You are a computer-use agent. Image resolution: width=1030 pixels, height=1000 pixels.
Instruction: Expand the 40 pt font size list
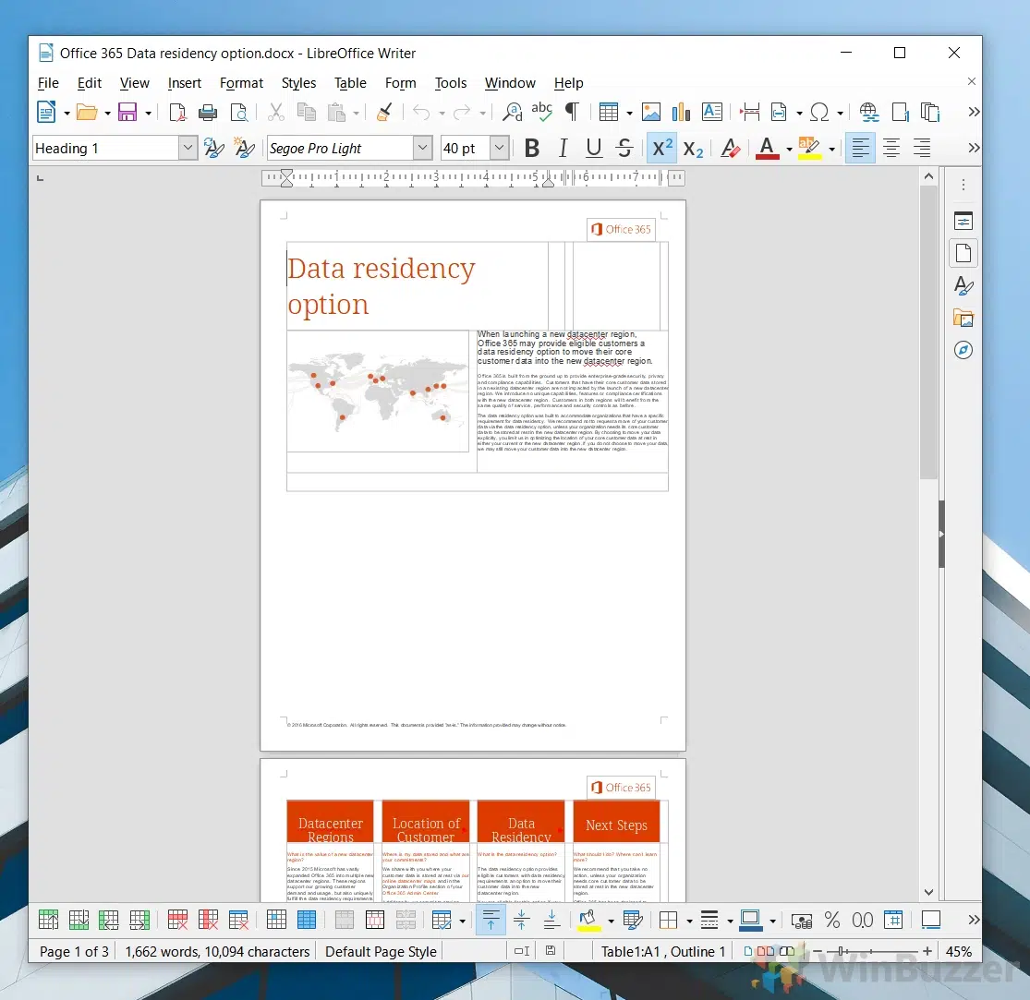(499, 148)
